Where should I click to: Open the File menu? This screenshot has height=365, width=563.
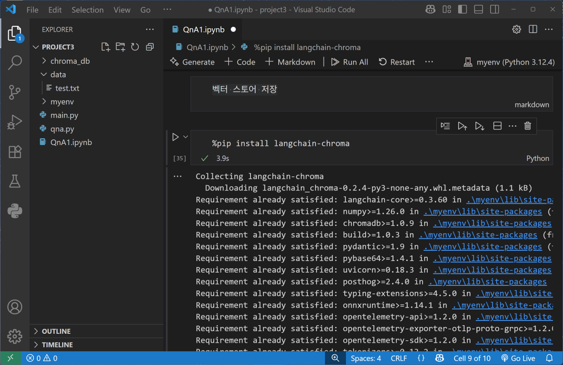(33, 10)
